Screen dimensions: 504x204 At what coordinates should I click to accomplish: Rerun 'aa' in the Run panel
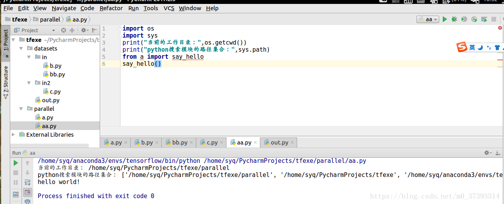click(x=16, y=163)
